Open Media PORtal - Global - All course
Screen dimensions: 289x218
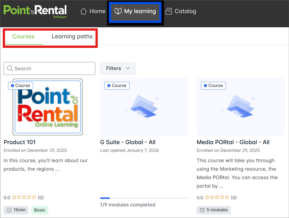click(233, 142)
